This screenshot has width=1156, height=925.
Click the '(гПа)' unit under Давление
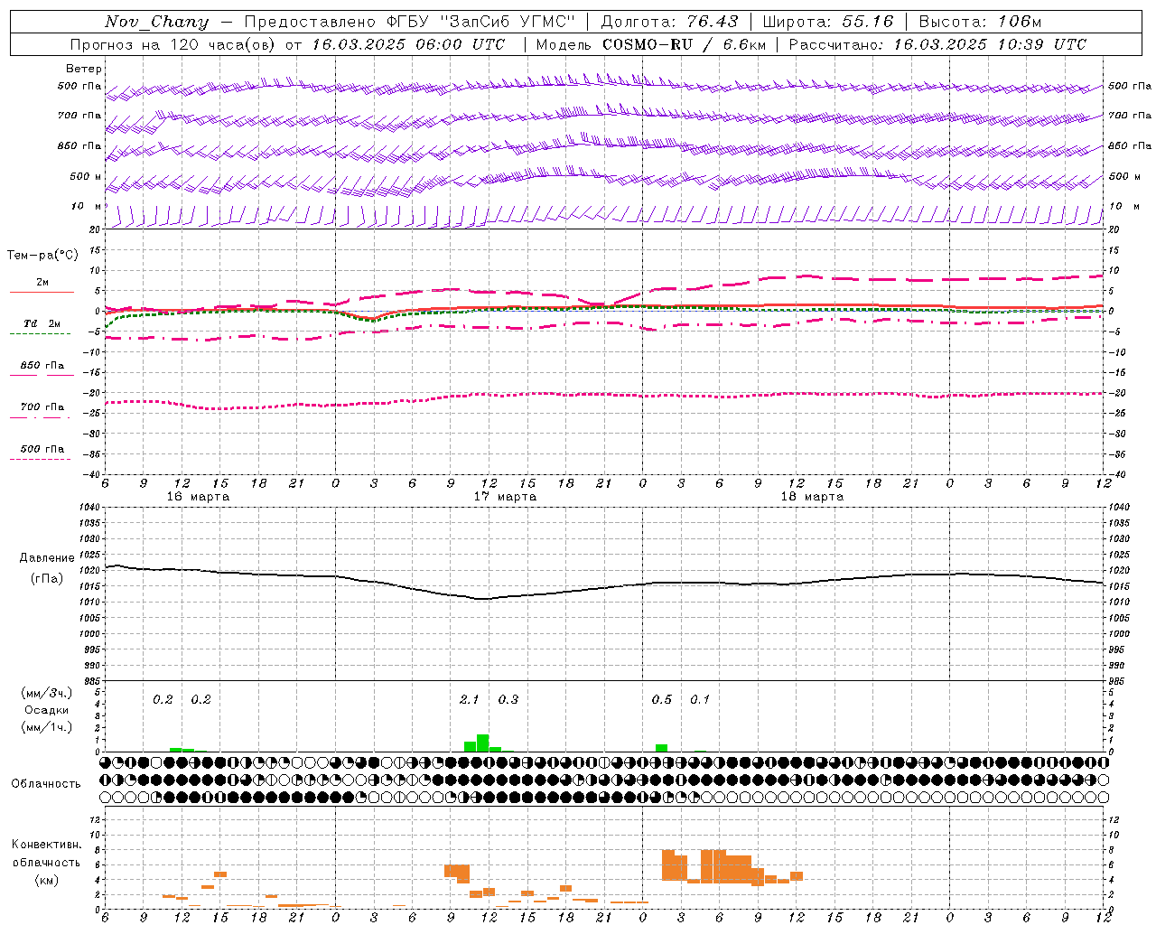(47, 579)
